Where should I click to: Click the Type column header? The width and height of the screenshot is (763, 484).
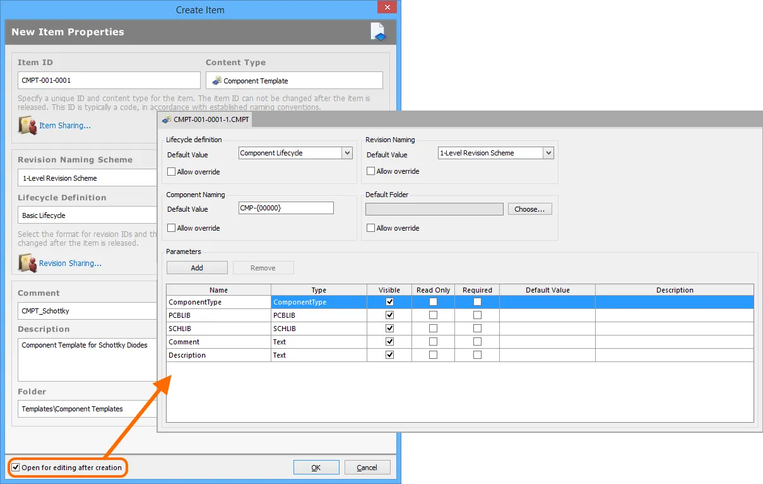click(x=319, y=290)
